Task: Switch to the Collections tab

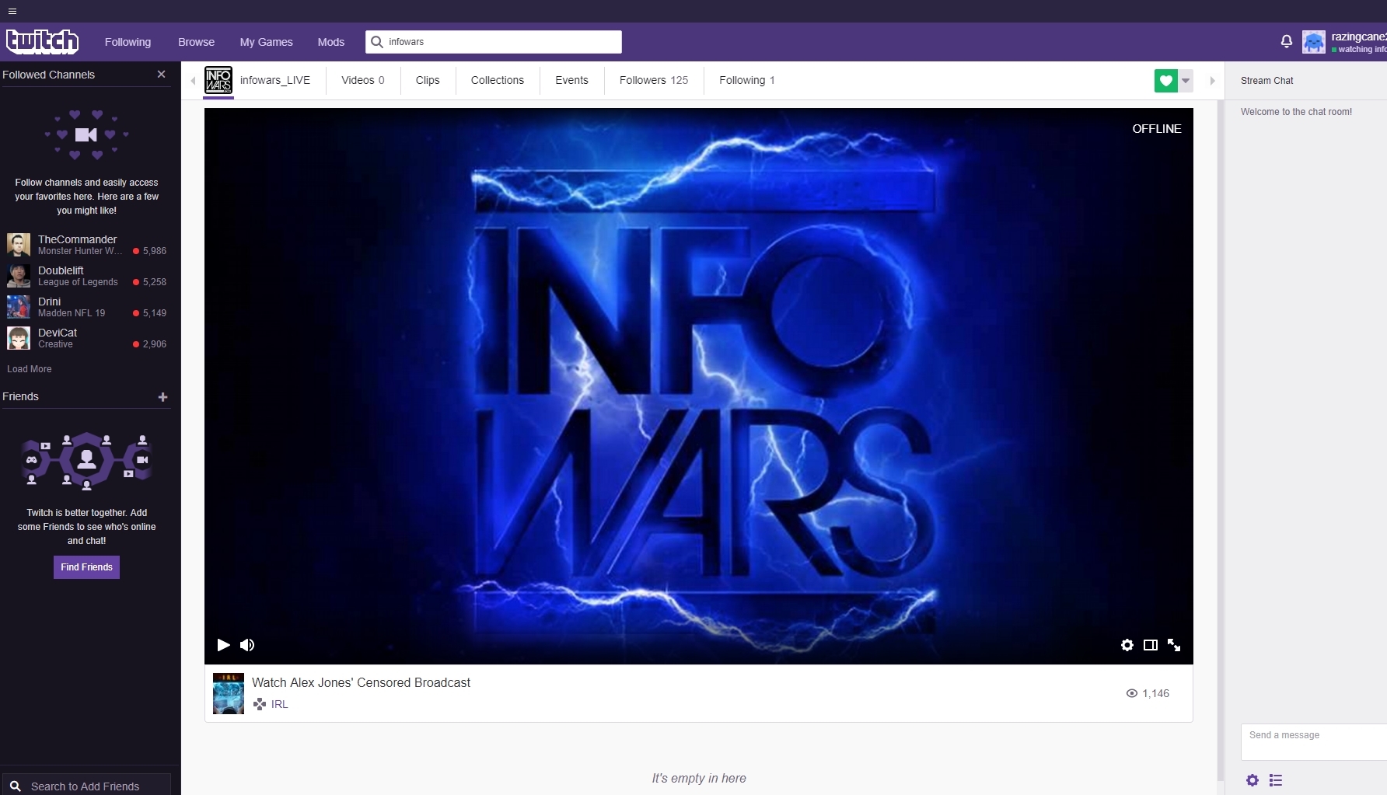Action: pos(498,80)
